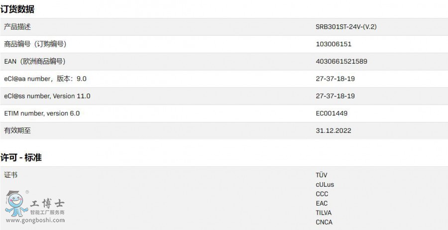Image resolution: width=448 pixels, height=230 pixels.
Task: Select the TILVA certificate entry
Action: point(325,213)
